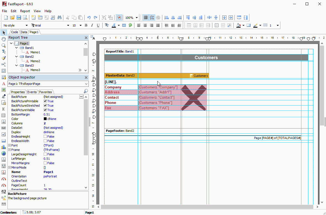Select the Edit Text tool in the left toolbox
326x215 pixels.
[4, 51]
